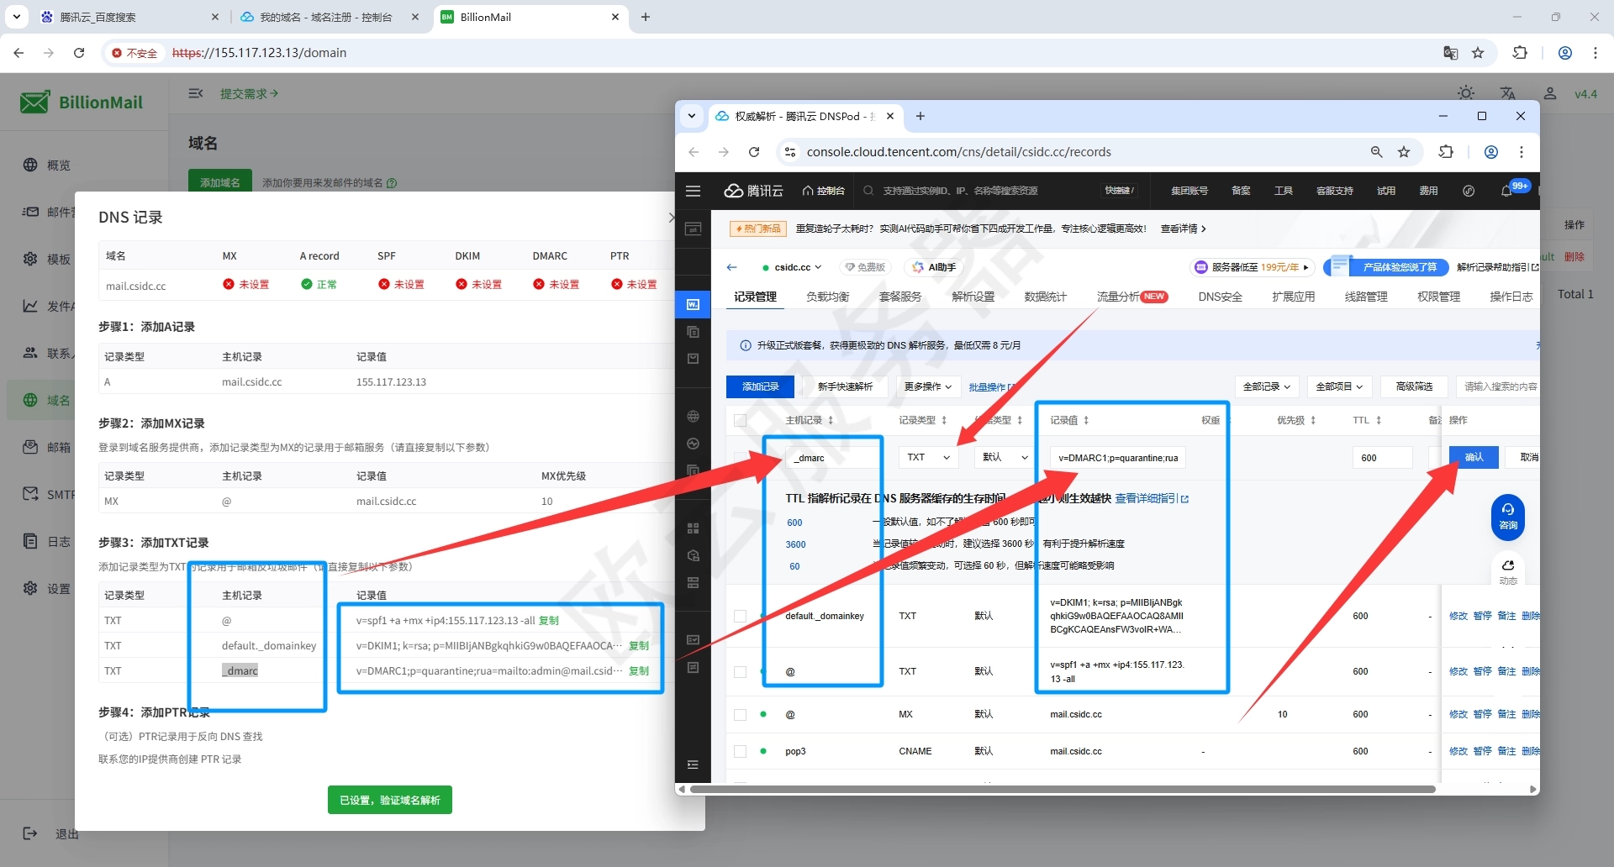Screen dimensions: 1614x867
Task: Switch to 负载均衡 tab
Action: (x=827, y=297)
